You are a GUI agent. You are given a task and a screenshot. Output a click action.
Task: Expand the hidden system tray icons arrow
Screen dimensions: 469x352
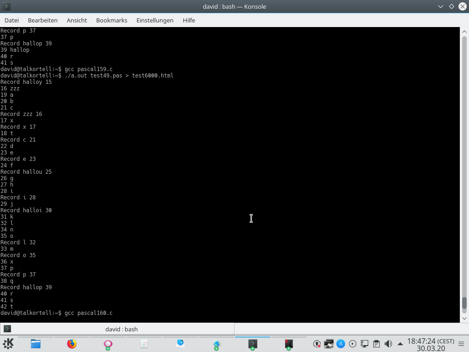(x=400, y=344)
